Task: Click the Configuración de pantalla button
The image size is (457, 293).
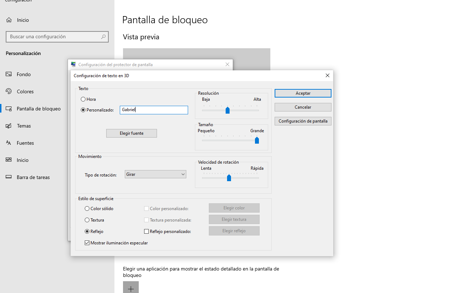Action: coord(303,121)
